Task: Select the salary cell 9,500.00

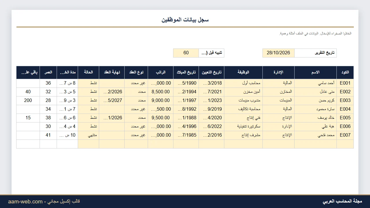Action: pos(160,118)
